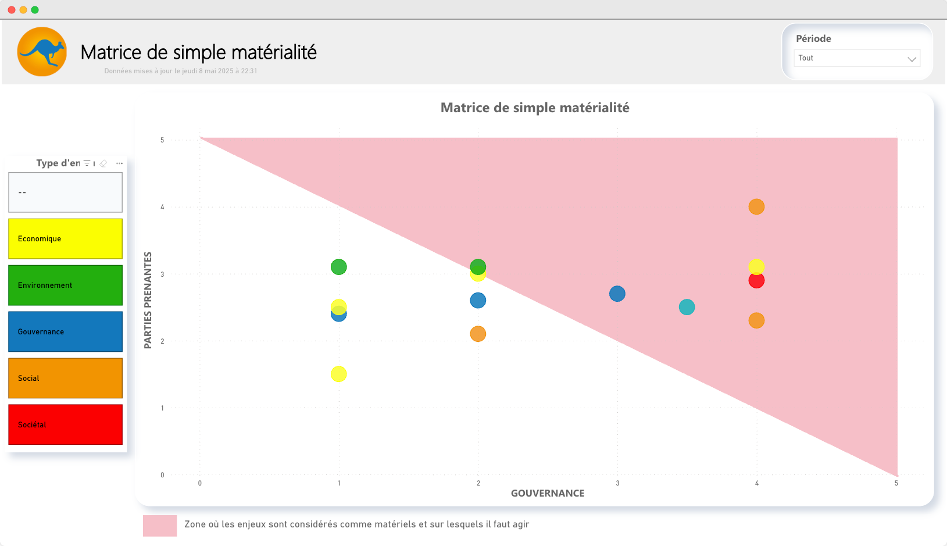Select the lowest yellow data point

tap(339, 374)
